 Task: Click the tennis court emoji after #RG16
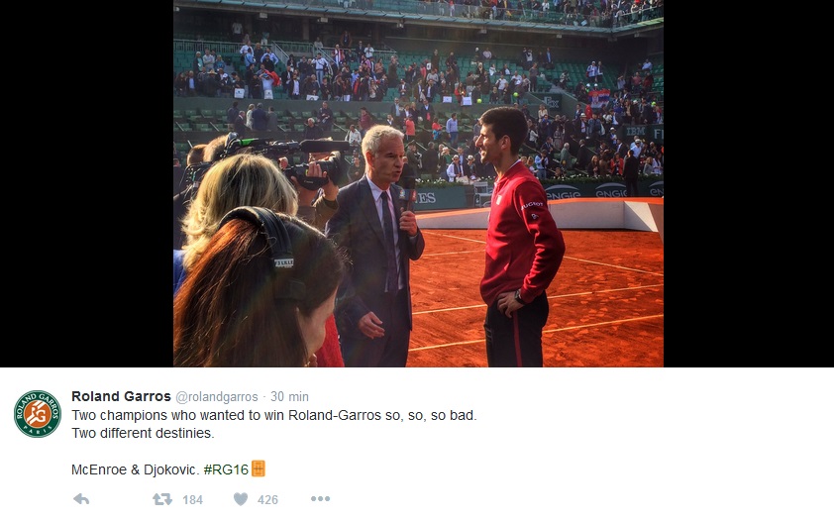coord(258,469)
